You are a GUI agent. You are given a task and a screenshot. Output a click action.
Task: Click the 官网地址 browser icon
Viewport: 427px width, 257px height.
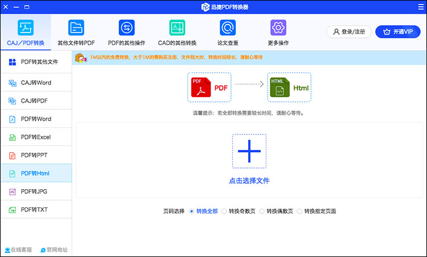[43, 250]
